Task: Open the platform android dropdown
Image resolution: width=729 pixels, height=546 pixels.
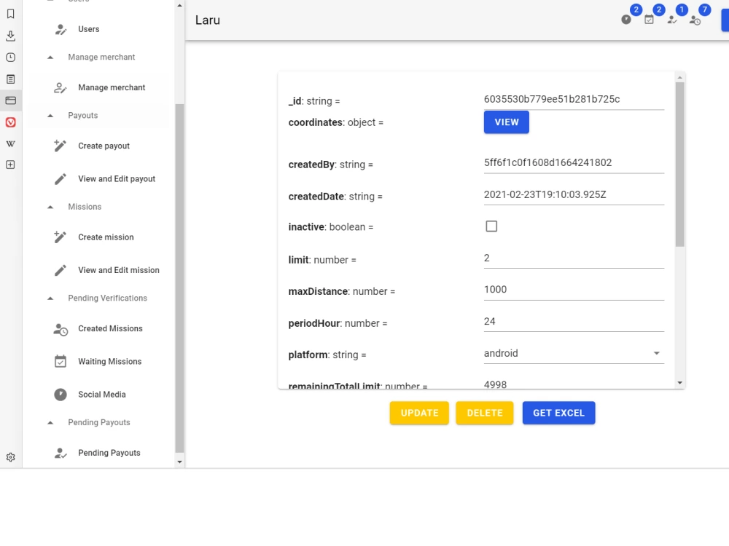Action: click(x=574, y=353)
